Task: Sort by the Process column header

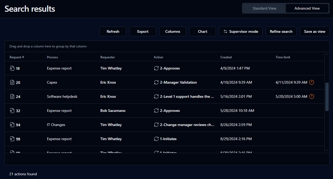Action: pos(52,57)
